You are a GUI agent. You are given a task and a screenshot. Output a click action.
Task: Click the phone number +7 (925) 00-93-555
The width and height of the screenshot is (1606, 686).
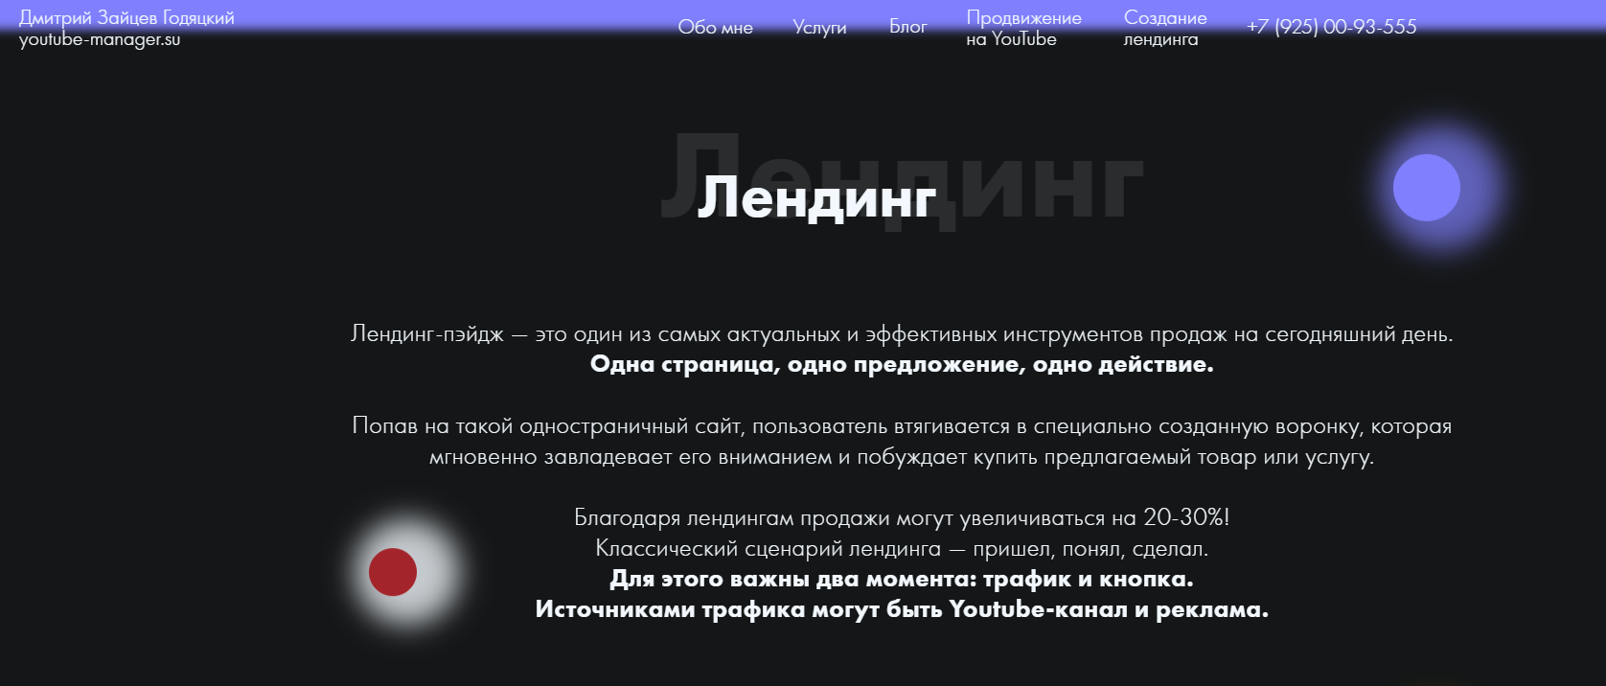coord(1331,27)
